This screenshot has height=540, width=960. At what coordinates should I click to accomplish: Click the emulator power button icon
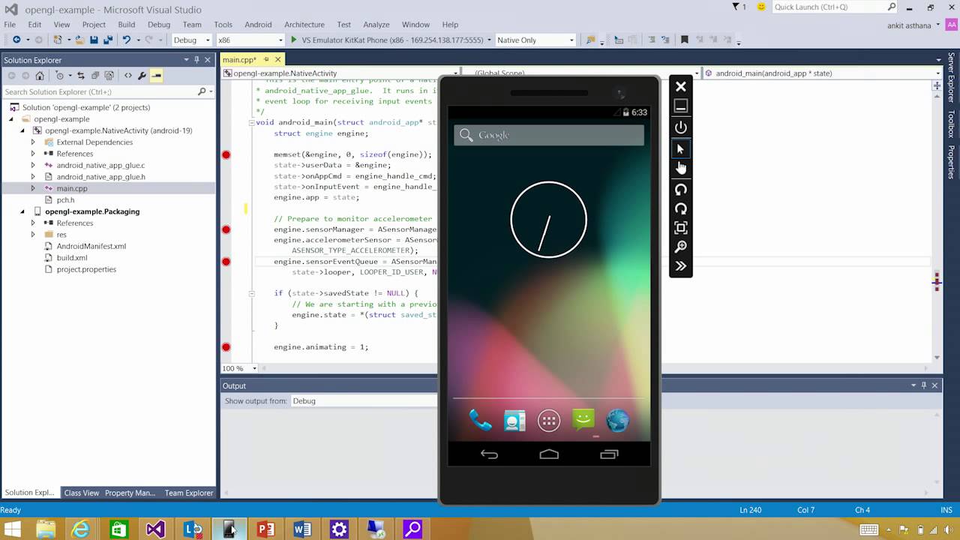680,127
